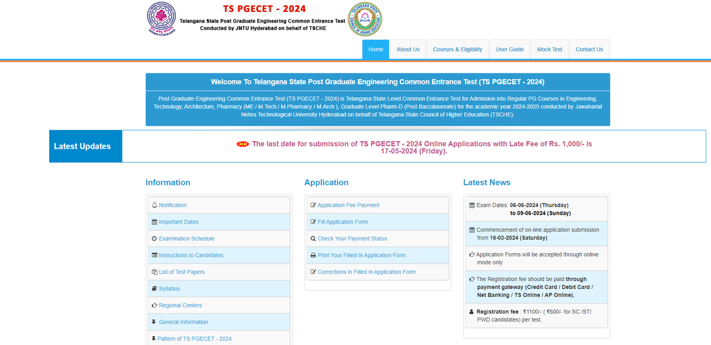Click the Exam Dates 06-06-2024 news item

click(537, 209)
